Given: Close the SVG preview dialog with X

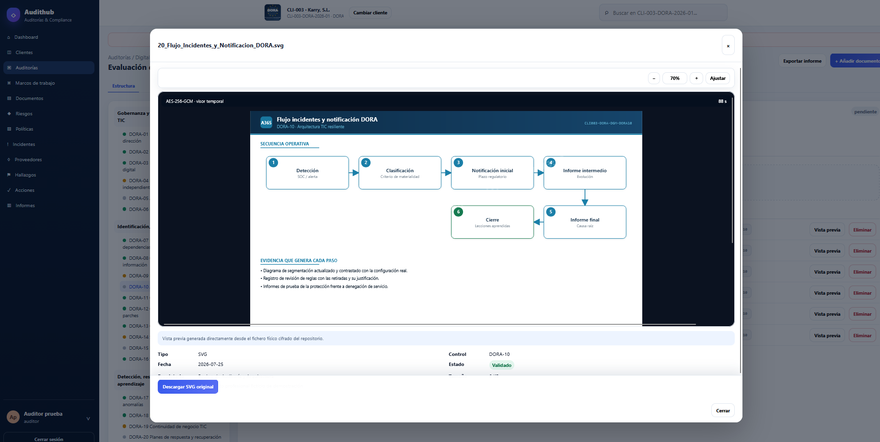Looking at the screenshot, I should click(728, 45).
